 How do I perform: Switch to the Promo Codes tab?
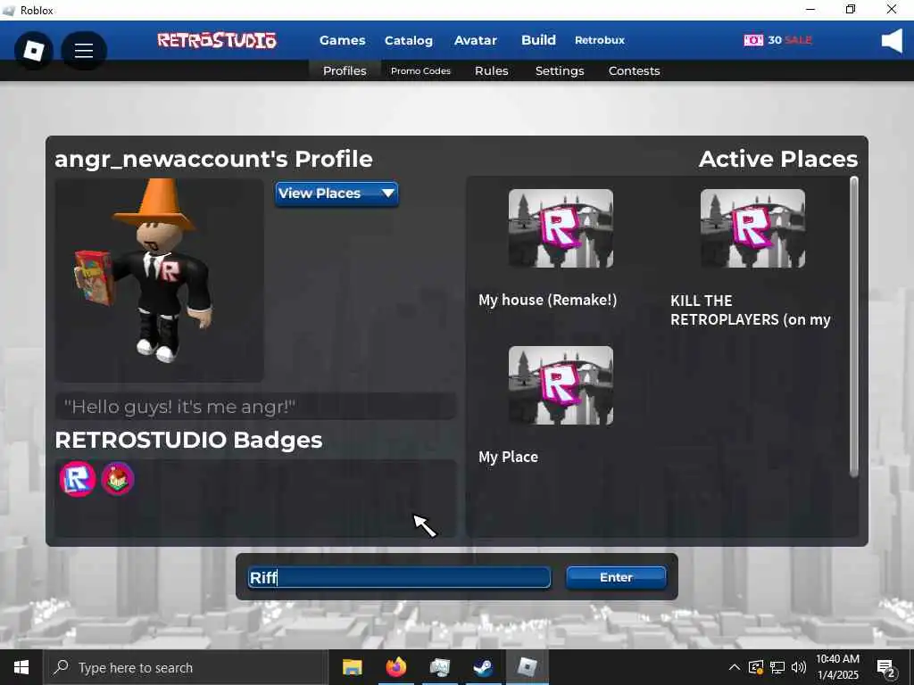(421, 71)
